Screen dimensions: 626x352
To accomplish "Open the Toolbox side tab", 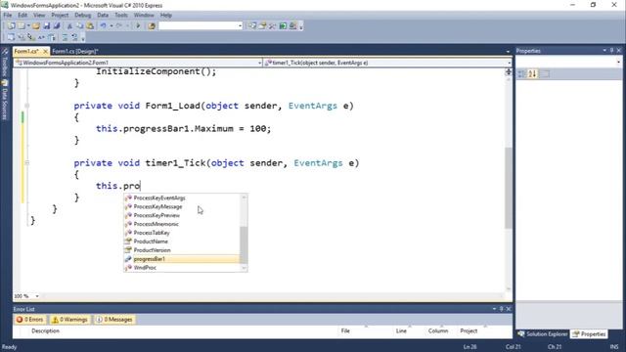I will (5, 63).
